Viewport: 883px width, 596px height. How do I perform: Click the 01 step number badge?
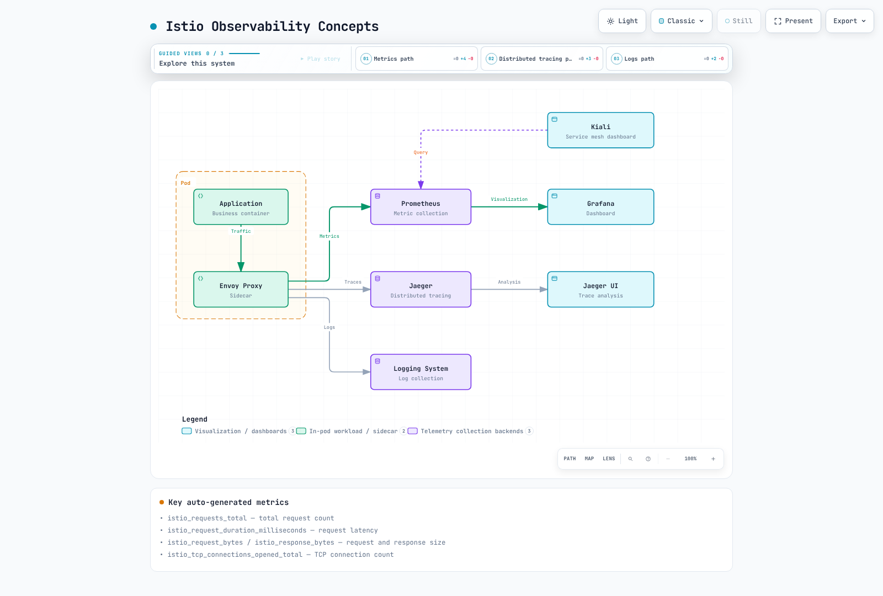[x=366, y=58]
